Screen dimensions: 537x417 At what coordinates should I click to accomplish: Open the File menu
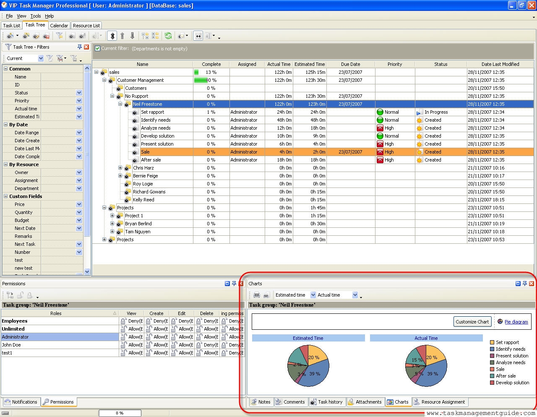click(9, 16)
